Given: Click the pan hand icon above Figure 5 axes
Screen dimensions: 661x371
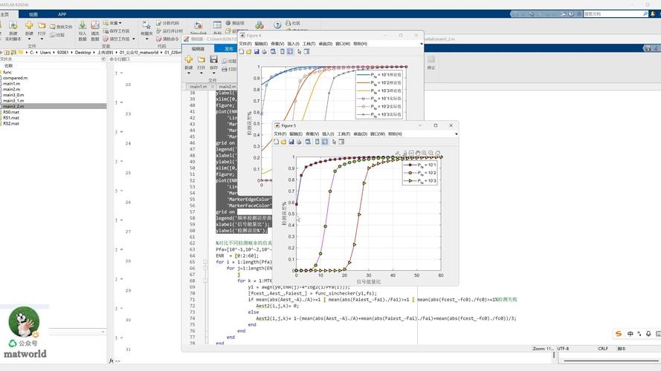Looking at the screenshot, I should pyautogui.click(x=417, y=153).
